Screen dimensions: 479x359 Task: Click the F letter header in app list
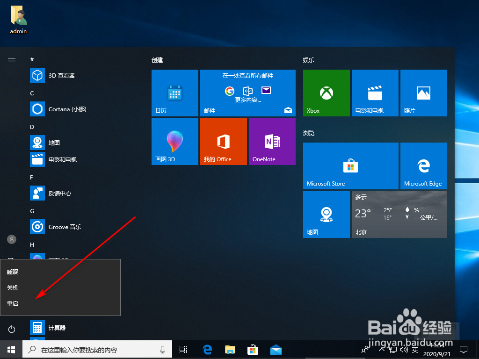click(32, 177)
